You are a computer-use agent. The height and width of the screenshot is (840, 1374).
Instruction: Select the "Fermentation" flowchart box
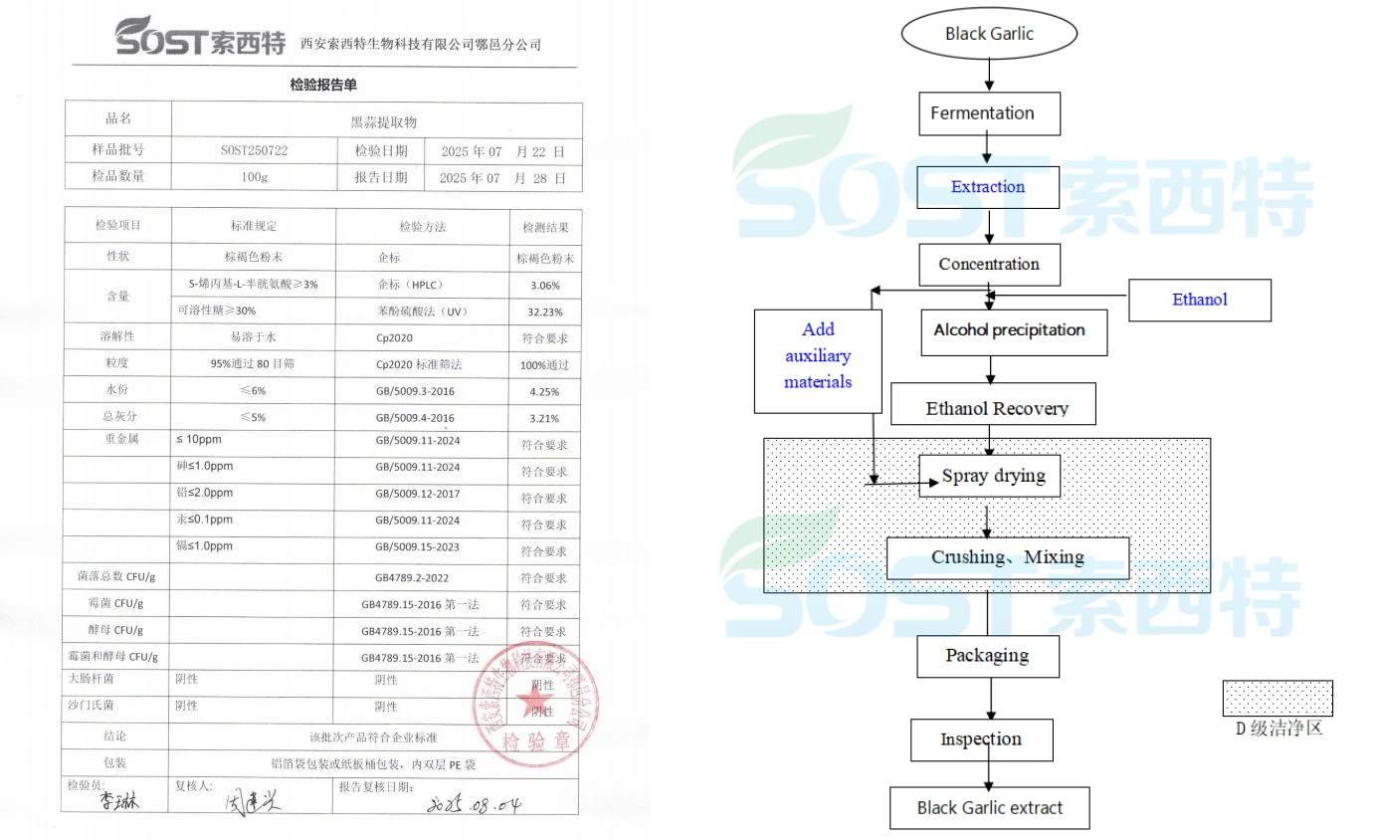coord(989,113)
